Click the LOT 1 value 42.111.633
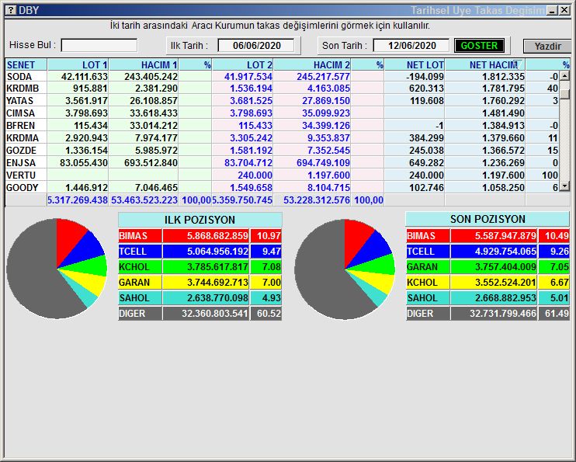 pos(84,76)
